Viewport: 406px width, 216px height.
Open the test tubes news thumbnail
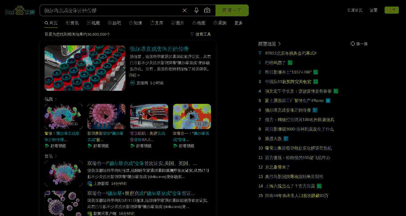pyautogui.click(x=85, y=68)
